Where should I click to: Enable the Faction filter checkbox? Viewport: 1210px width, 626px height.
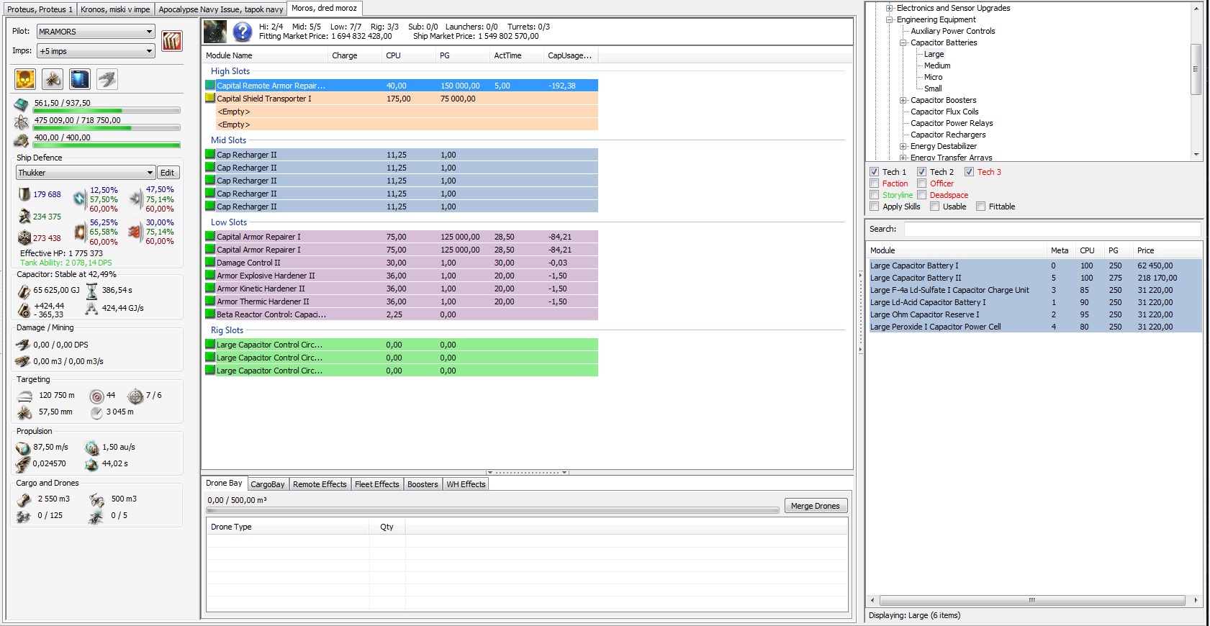pos(874,183)
